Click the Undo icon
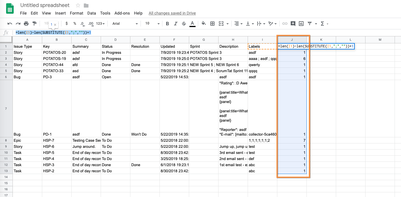The height and width of the screenshot is (197, 401). [10, 24]
